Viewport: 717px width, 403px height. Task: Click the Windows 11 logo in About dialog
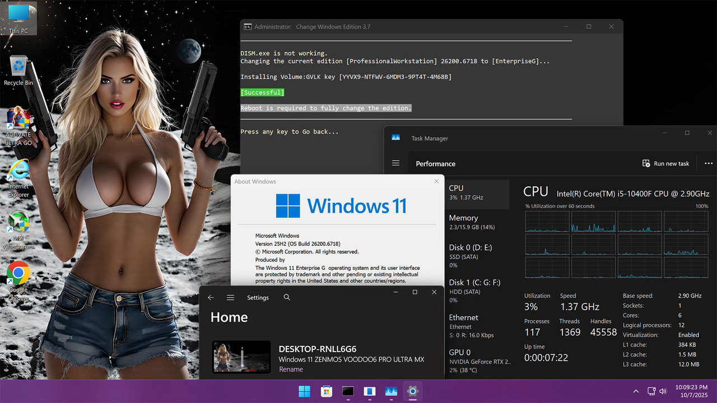341,206
